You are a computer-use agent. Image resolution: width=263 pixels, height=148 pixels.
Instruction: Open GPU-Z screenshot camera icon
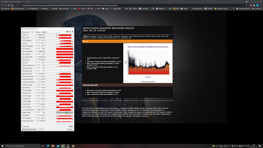[x=67, y=32]
